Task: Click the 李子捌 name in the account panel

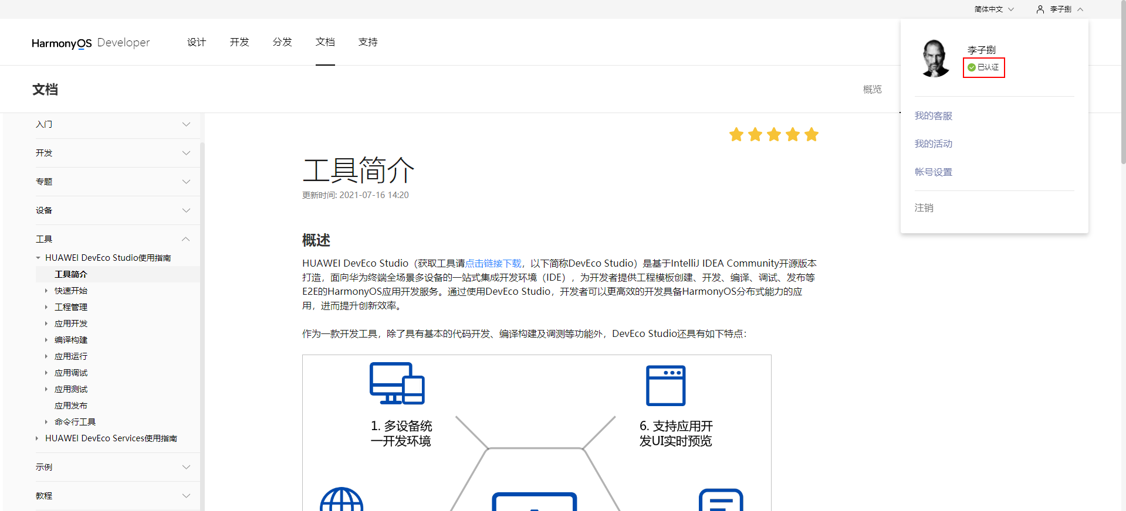Action: click(982, 50)
